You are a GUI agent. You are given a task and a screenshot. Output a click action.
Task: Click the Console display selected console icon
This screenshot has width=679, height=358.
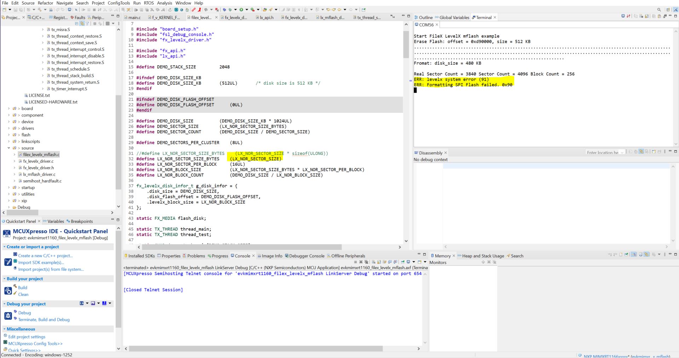pos(408,262)
